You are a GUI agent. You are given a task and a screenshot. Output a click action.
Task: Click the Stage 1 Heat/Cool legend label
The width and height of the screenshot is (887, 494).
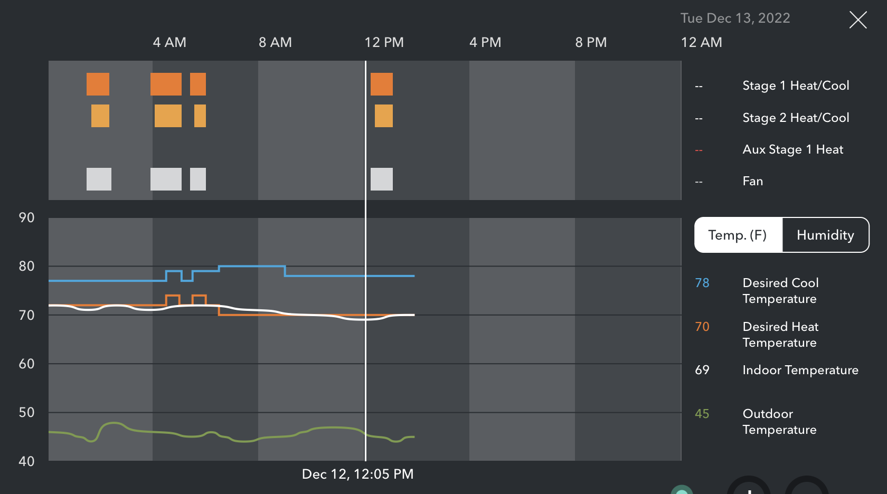[796, 85]
